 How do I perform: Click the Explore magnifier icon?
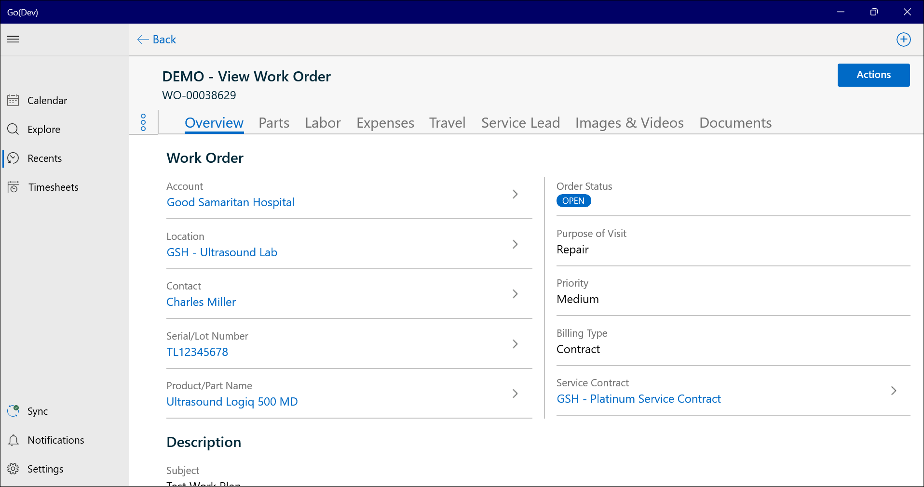[x=13, y=129]
